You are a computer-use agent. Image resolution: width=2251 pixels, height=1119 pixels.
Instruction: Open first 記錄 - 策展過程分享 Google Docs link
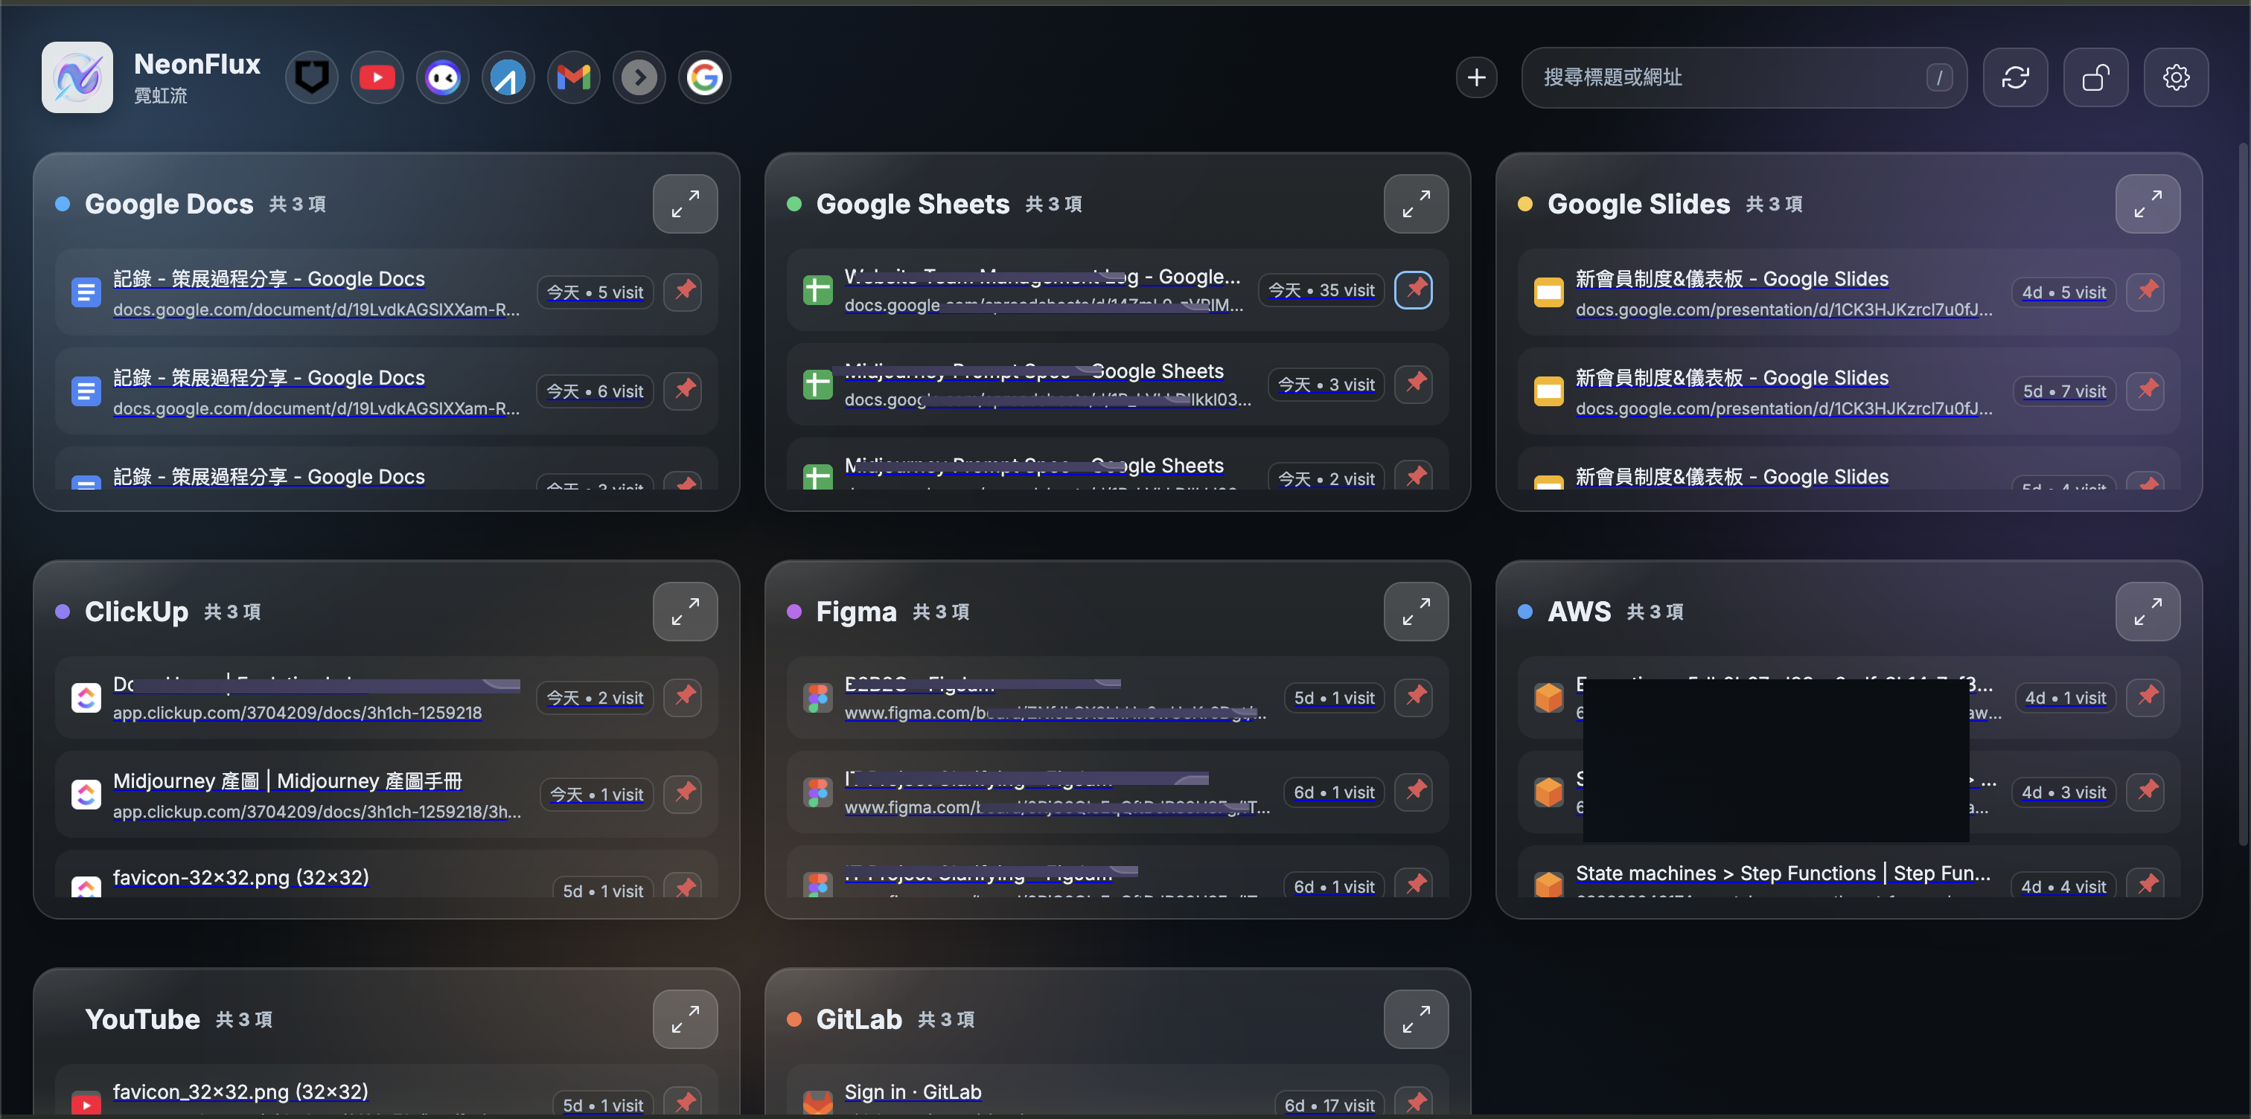pos(269,279)
